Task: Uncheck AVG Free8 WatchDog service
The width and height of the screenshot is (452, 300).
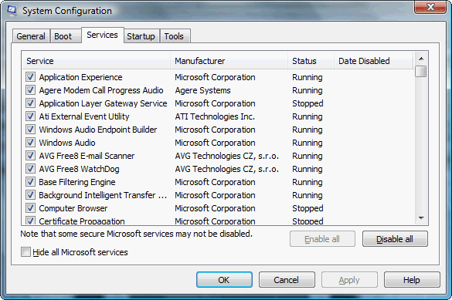Action: point(30,169)
